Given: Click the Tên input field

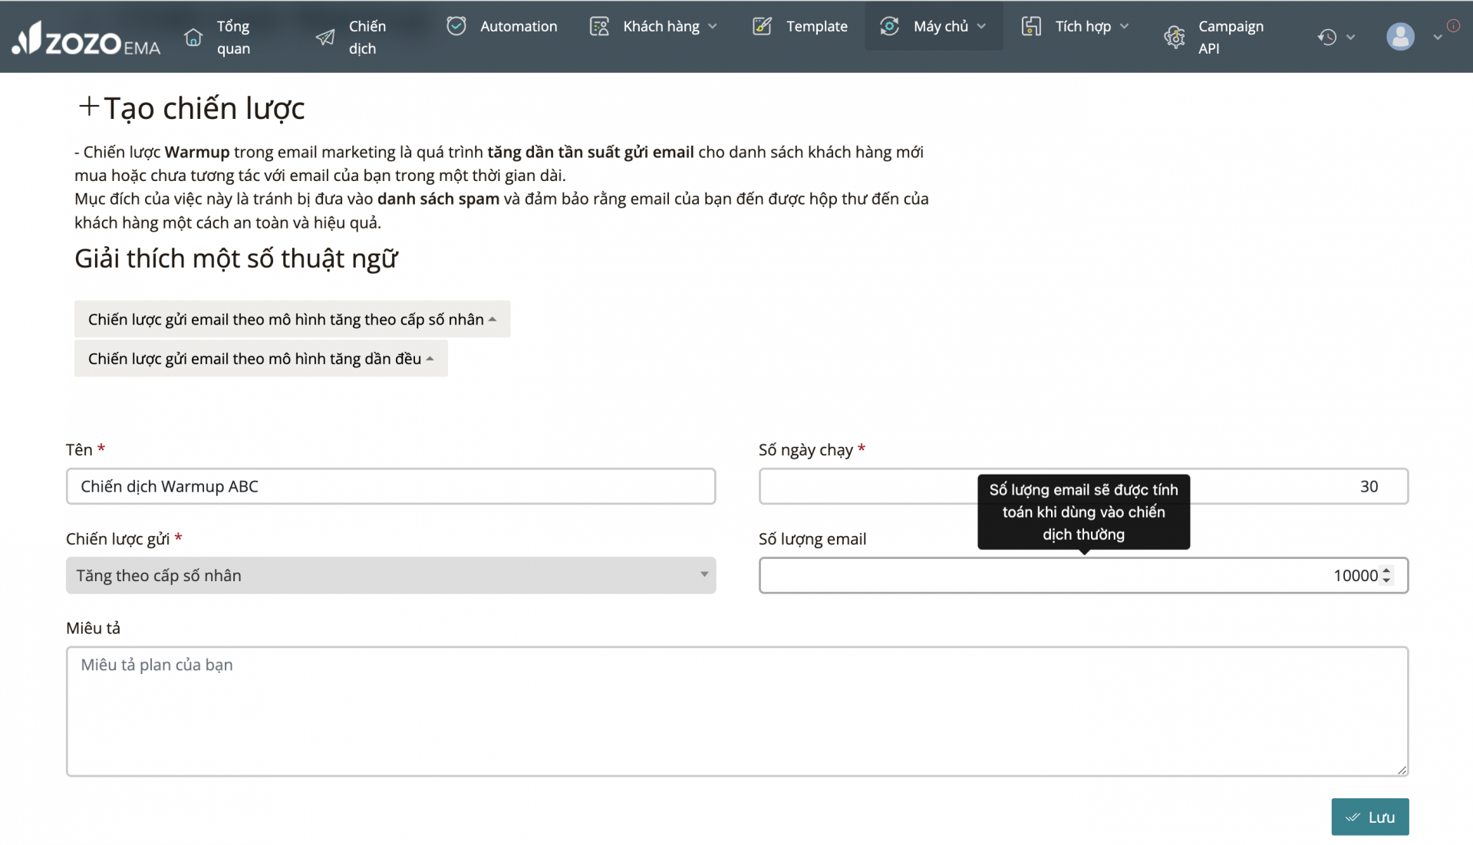Looking at the screenshot, I should [390, 486].
